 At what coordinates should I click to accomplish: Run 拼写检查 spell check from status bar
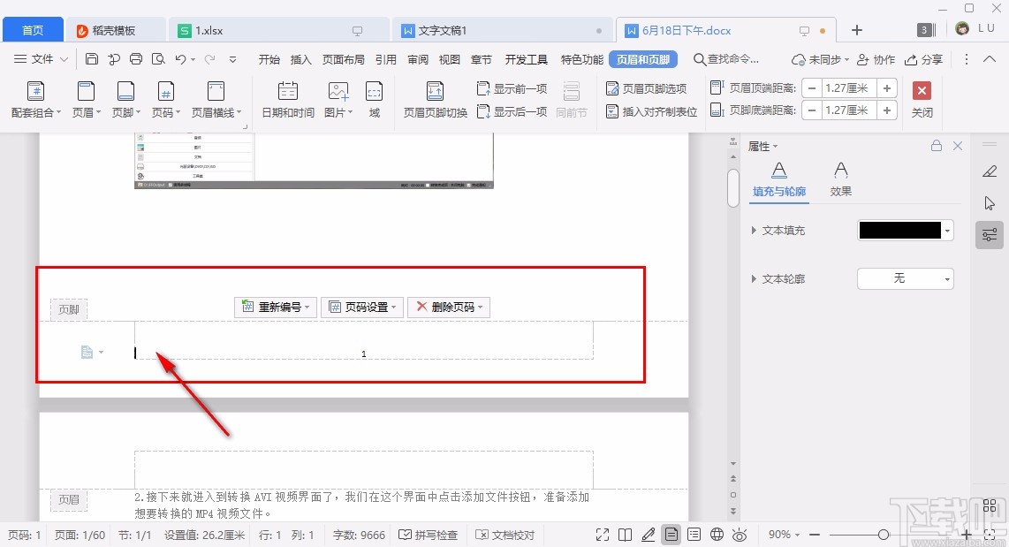pyautogui.click(x=429, y=534)
